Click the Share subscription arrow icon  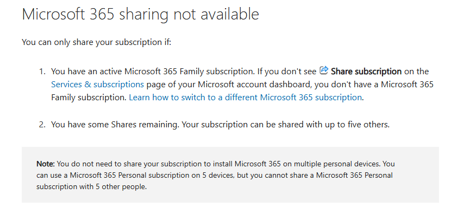(x=324, y=70)
